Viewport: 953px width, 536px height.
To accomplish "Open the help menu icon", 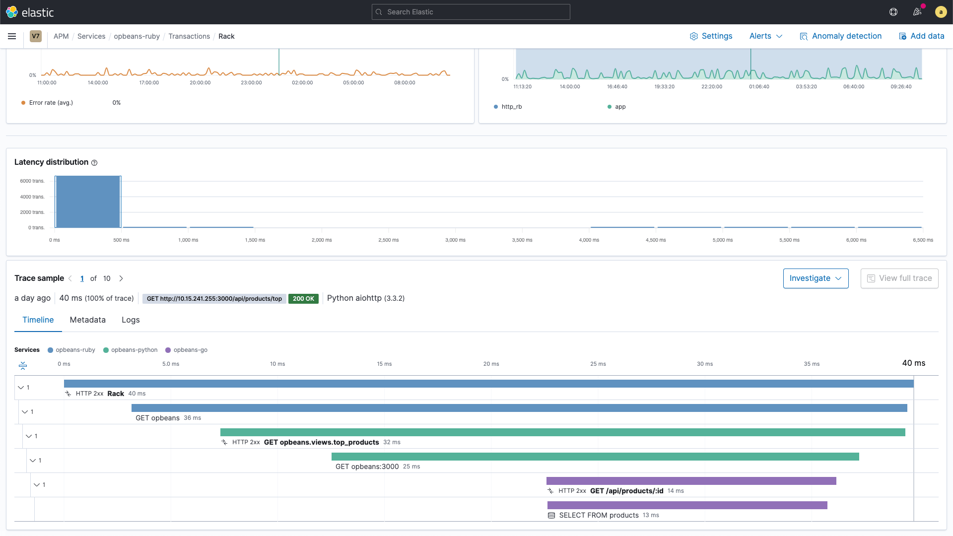I will point(893,12).
